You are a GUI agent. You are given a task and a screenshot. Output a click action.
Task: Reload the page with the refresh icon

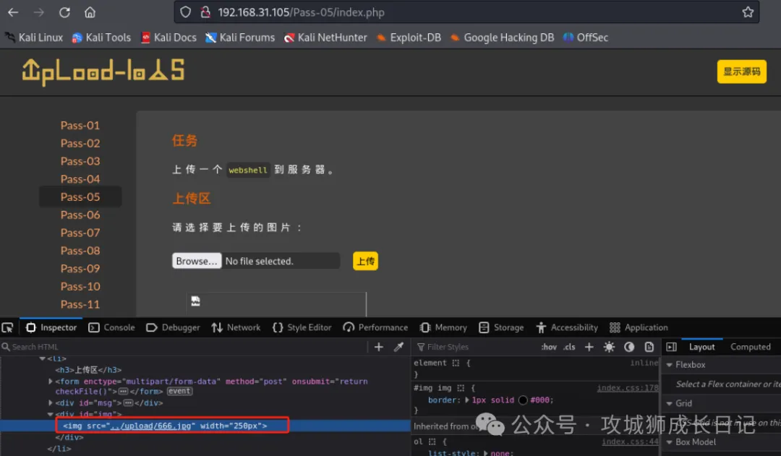click(64, 12)
